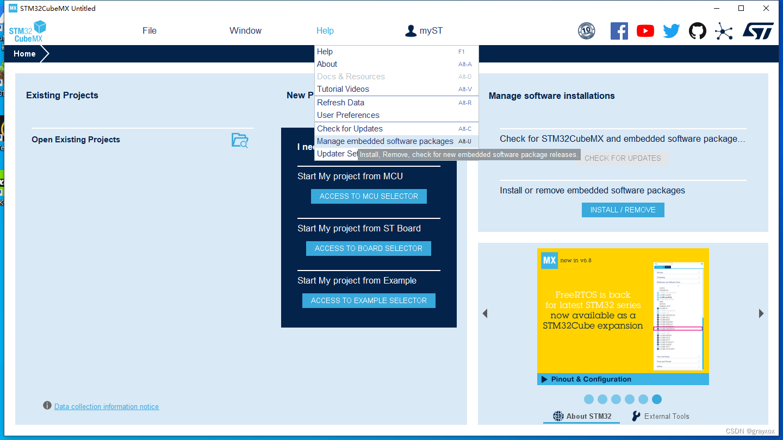Select Check for Updates menu entry
The width and height of the screenshot is (783, 440).
pyautogui.click(x=396, y=129)
